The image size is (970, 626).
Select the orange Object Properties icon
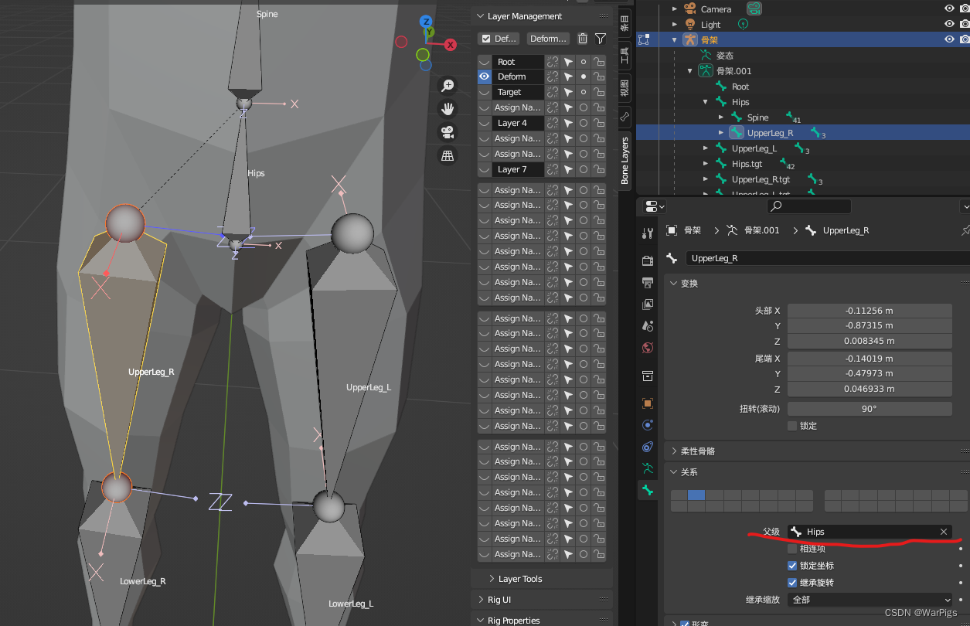pyautogui.click(x=648, y=403)
